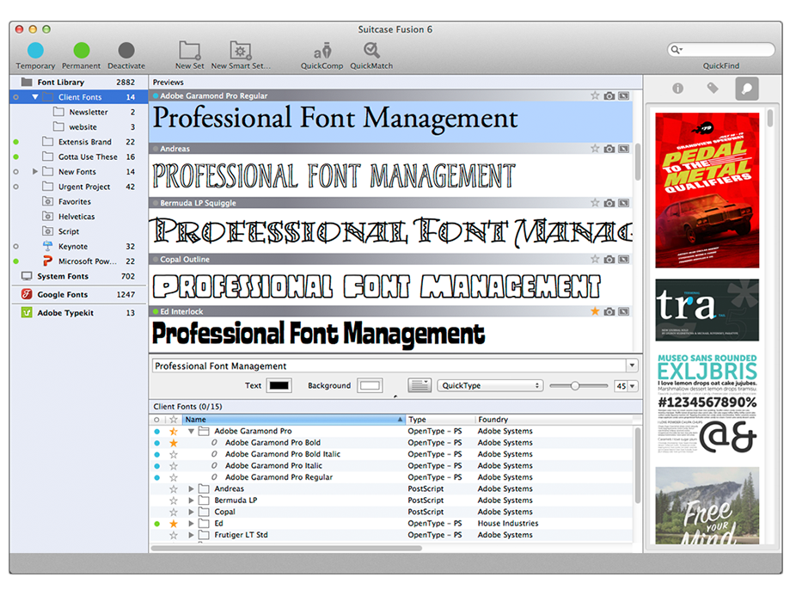Toggle favorite star on Andreas preview
Viewport: 790px width, 602px height.
(x=595, y=149)
